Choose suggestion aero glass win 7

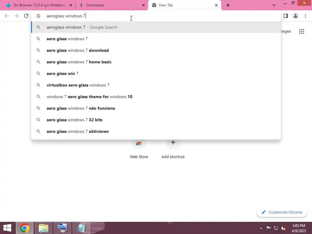[156, 73]
